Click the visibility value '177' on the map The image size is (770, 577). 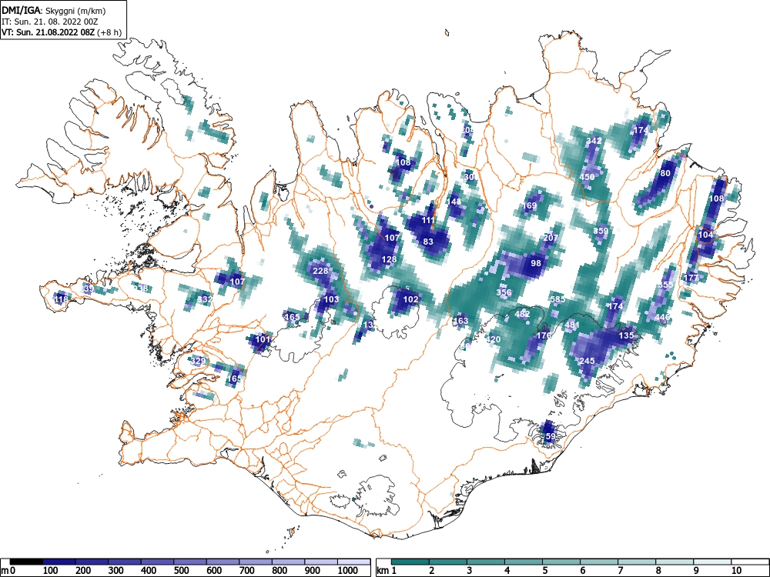691,278
